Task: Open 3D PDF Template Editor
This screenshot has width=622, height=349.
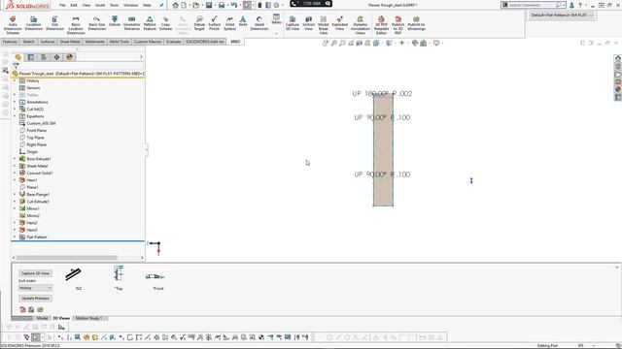Action: tap(381, 25)
